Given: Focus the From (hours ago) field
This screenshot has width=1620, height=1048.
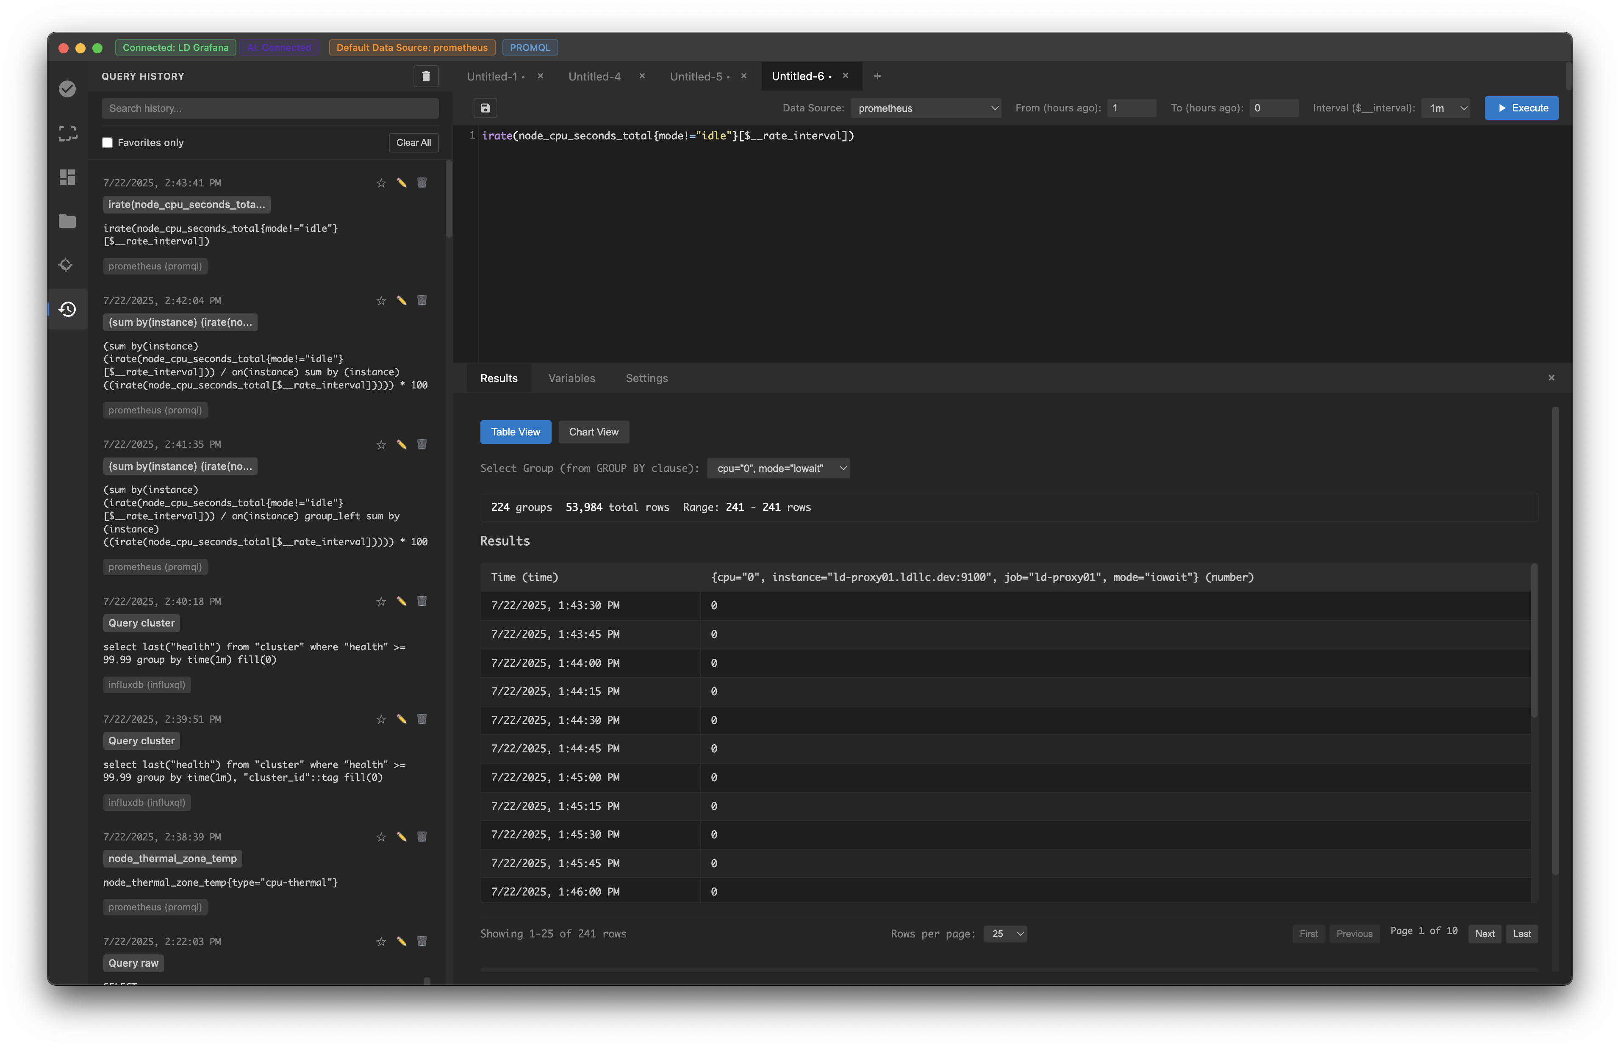Looking at the screenshot, I should [1131, 108].
